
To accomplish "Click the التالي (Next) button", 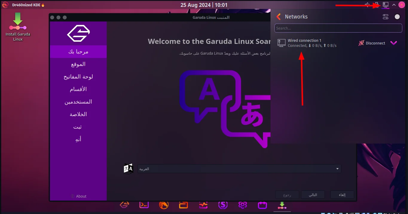I will [x=313, y=195].
